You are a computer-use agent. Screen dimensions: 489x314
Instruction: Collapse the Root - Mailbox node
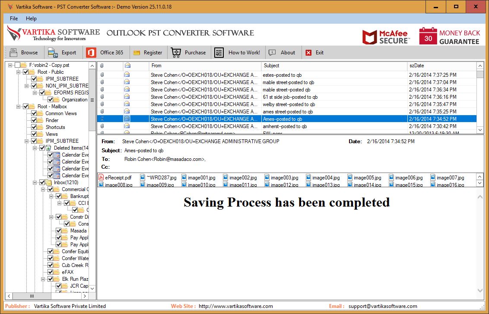coord(19,107)
